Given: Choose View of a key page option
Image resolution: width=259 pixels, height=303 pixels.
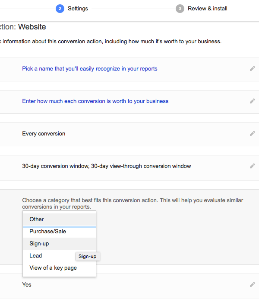Looking at the screenshot, I should (60, 268).
